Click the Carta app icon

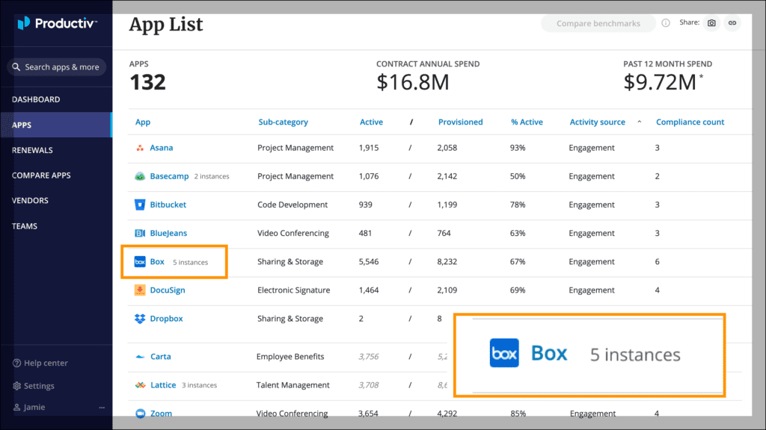(x=140, y=357)
